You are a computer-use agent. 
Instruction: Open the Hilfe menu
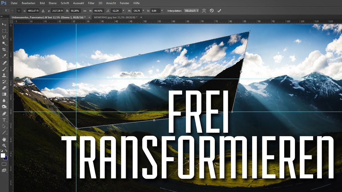point(136,3)
